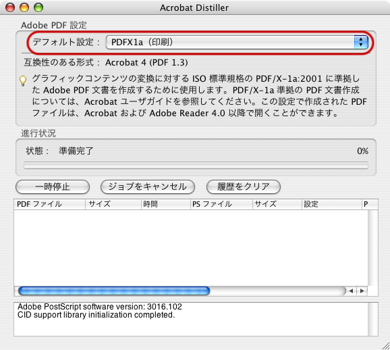390x350 pixels.
Task: Click the scroll right arrow
Action: (x=362, y=291)
